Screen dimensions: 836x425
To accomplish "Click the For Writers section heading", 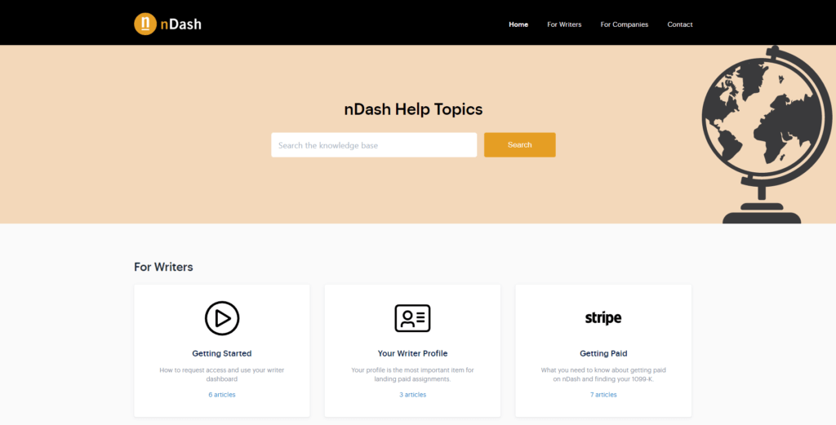I will point(163,267).
